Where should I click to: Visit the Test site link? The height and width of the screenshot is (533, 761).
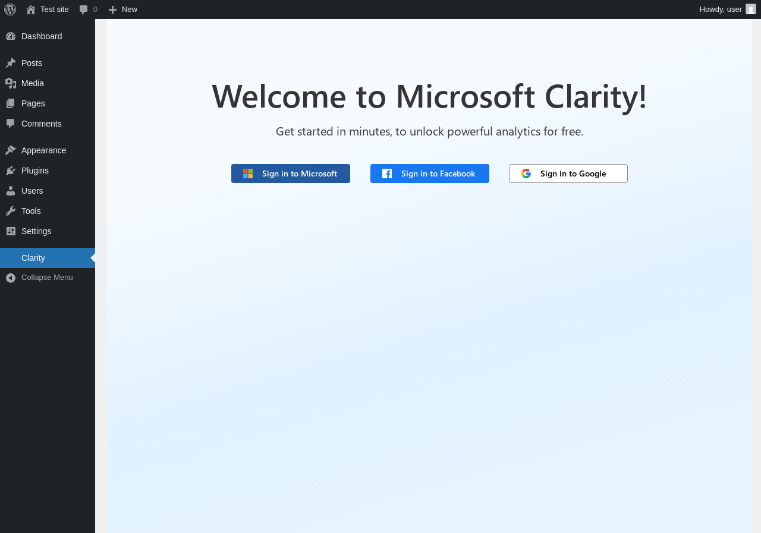(48, 10)
